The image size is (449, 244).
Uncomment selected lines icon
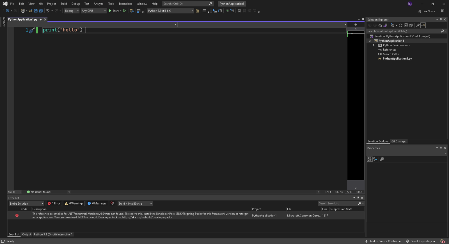coord(232,11)
